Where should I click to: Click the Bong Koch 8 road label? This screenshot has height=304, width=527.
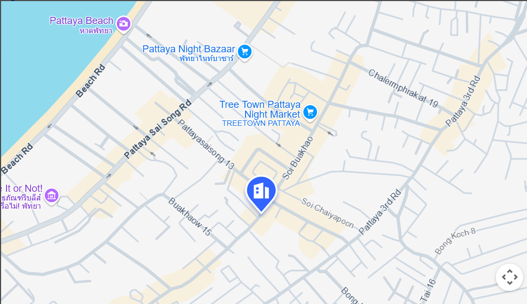pos(455,241)
